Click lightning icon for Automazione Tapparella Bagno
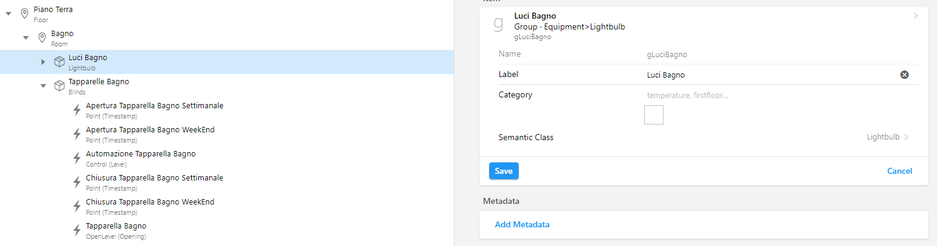Screen dimensions: 937x246 (77, 158)
